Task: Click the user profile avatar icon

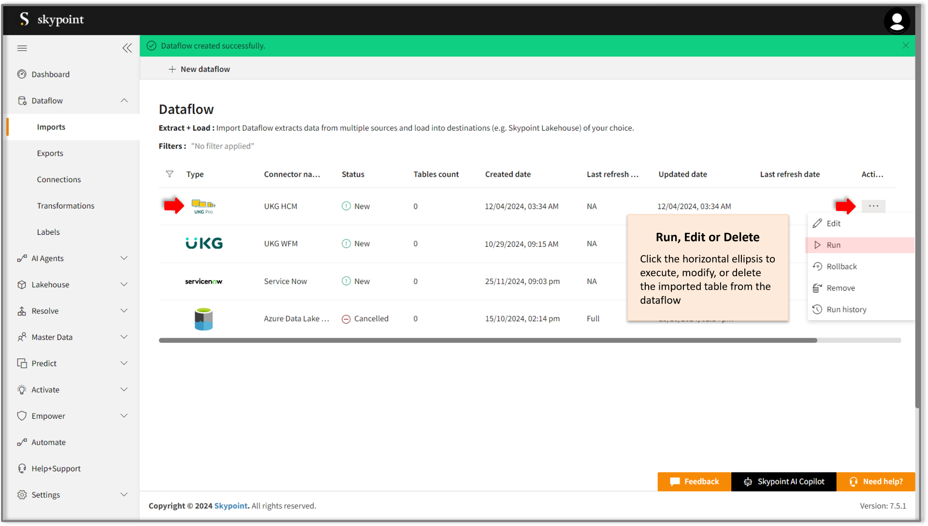Action: 897,21
